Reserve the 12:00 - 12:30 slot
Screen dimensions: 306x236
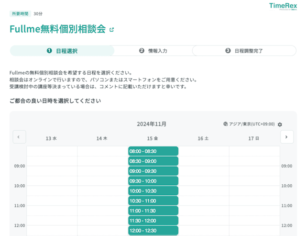(153, 231)
